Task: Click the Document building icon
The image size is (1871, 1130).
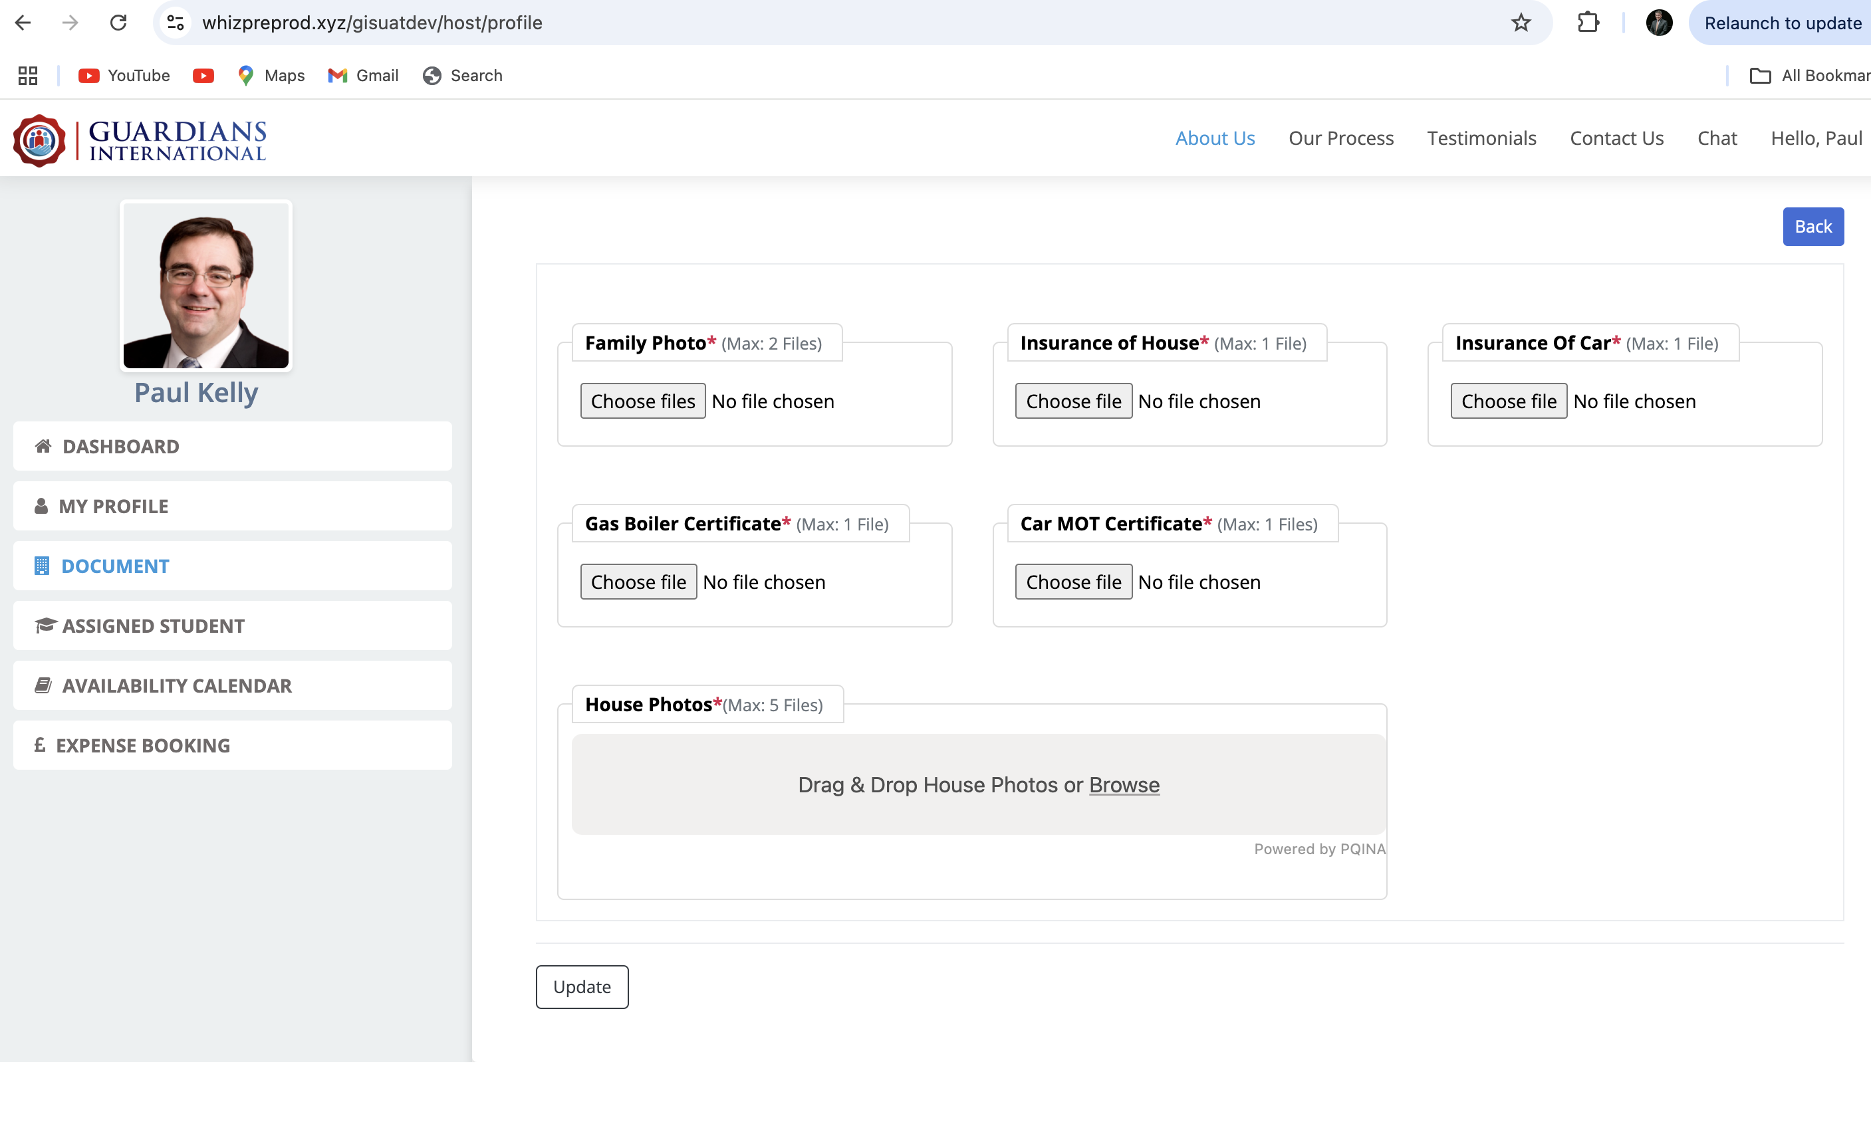Action: [x=42, y=566]
